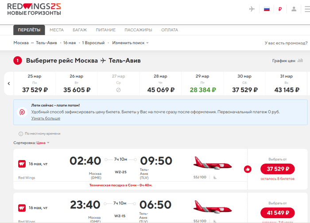
Task: Click По местному времени note
Action: pos(43,134)
